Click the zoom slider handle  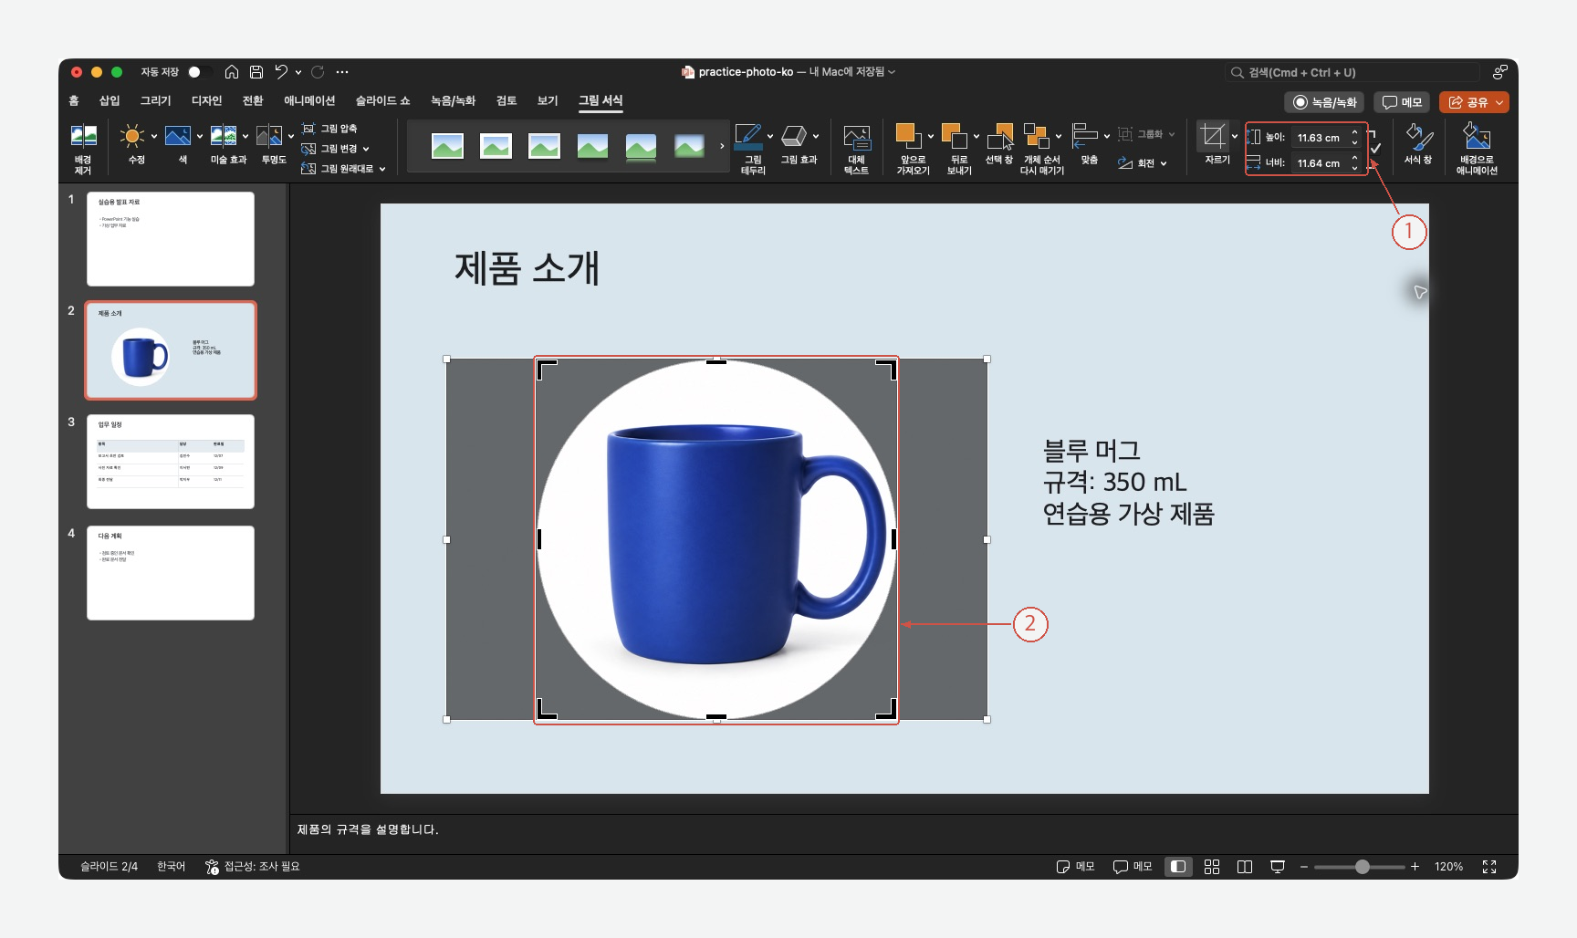pos(1363,867)
